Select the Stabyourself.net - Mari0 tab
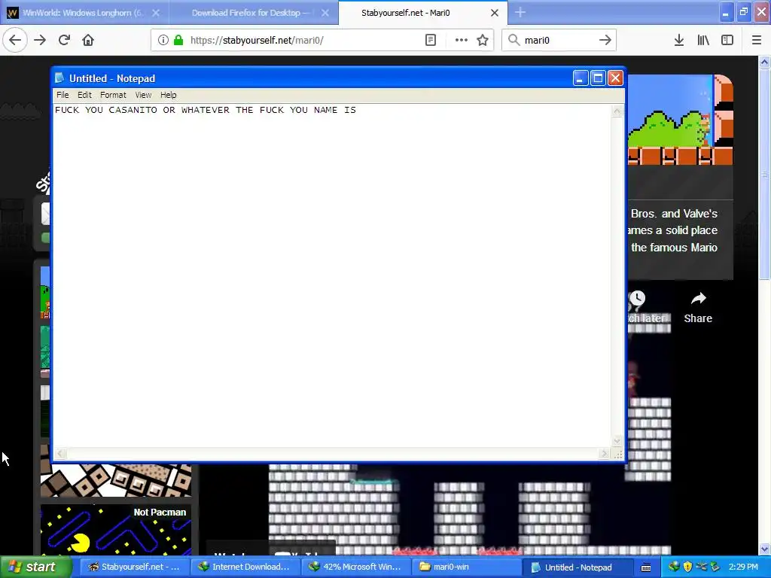This screenshot has height=578, width=771. (x=422, y=13)
